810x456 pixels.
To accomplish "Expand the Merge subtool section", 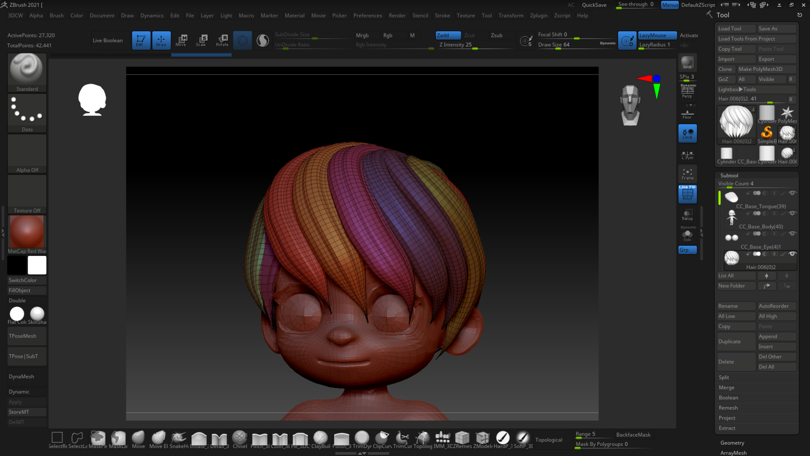I will click(726, 387).
